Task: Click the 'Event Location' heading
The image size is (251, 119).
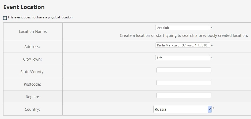Action: point(24,7)
